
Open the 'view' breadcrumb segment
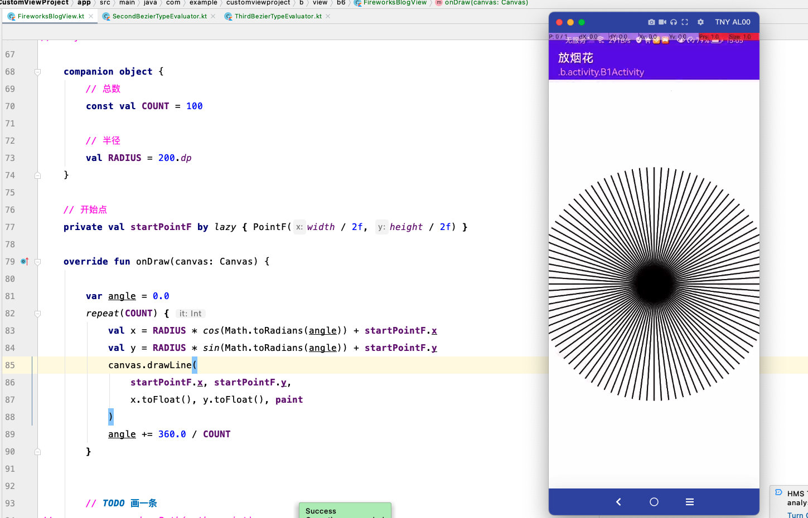pos(320,3)
